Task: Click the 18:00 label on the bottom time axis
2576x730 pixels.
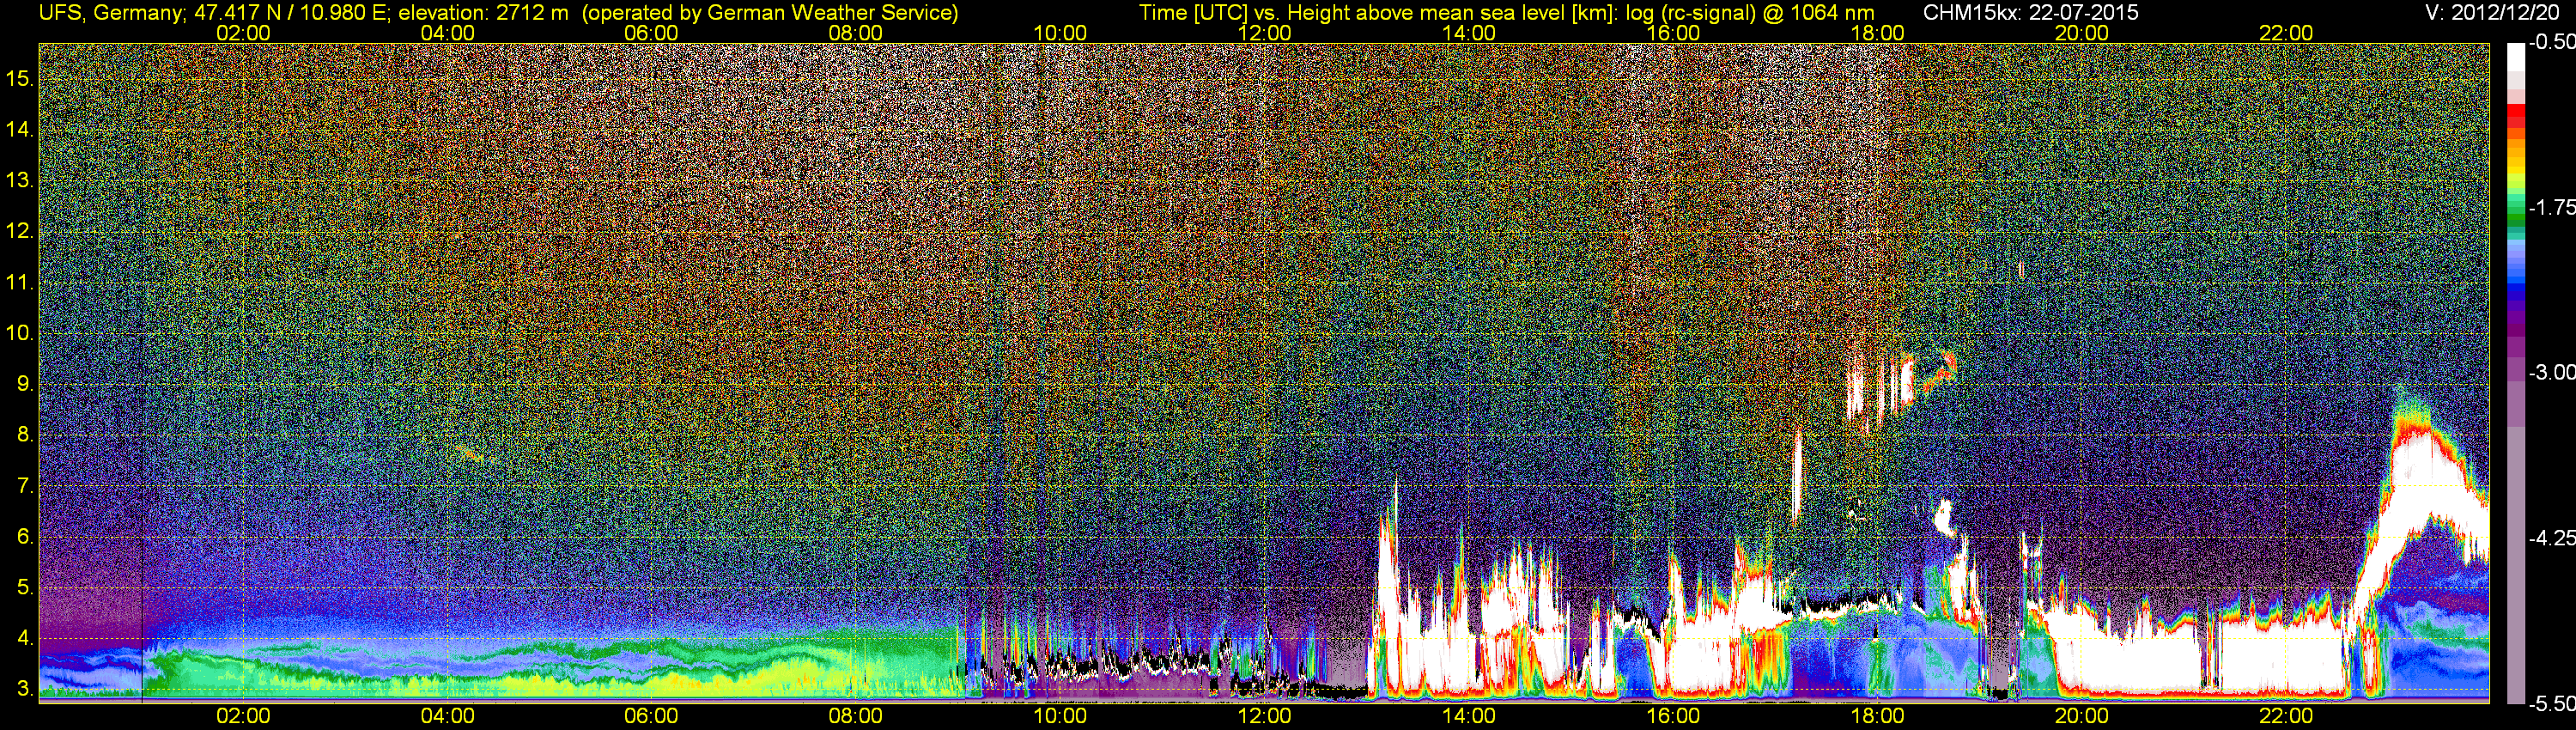Action: point(1877,716)
